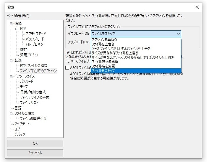This screenshot has height=162, width=207.
Task: Collapse the ファイルの編集 tree node
Action: [x=12, y=113]
